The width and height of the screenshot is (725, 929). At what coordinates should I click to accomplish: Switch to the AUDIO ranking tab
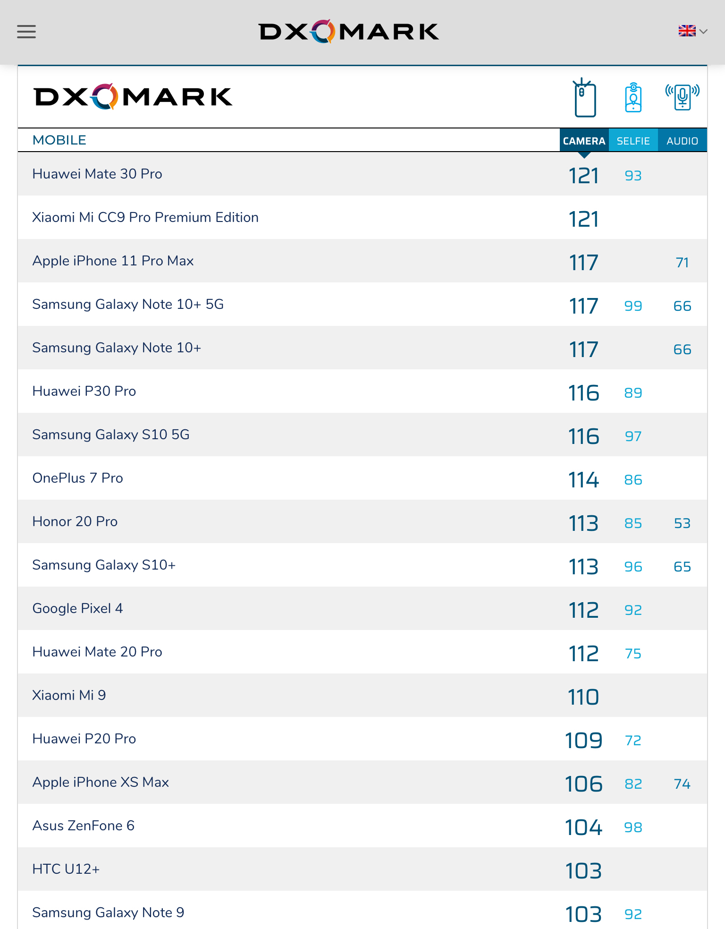pos(682,141)
